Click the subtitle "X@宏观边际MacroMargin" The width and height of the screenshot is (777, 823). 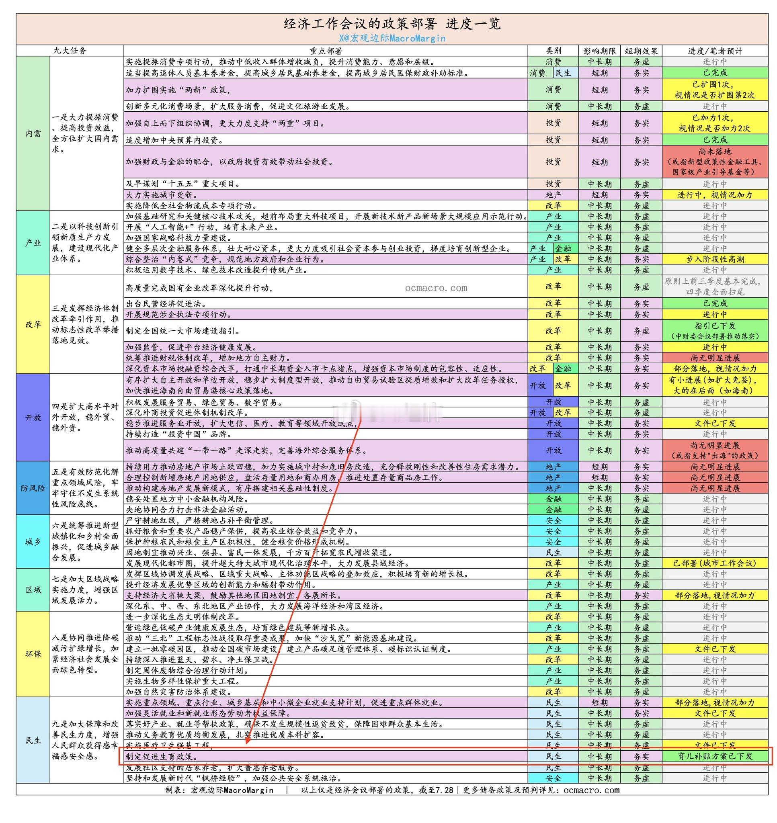(x=392, y=39)
